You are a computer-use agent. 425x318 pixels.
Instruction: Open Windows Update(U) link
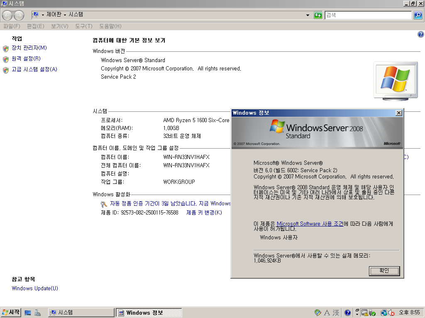tap(35, 288)
